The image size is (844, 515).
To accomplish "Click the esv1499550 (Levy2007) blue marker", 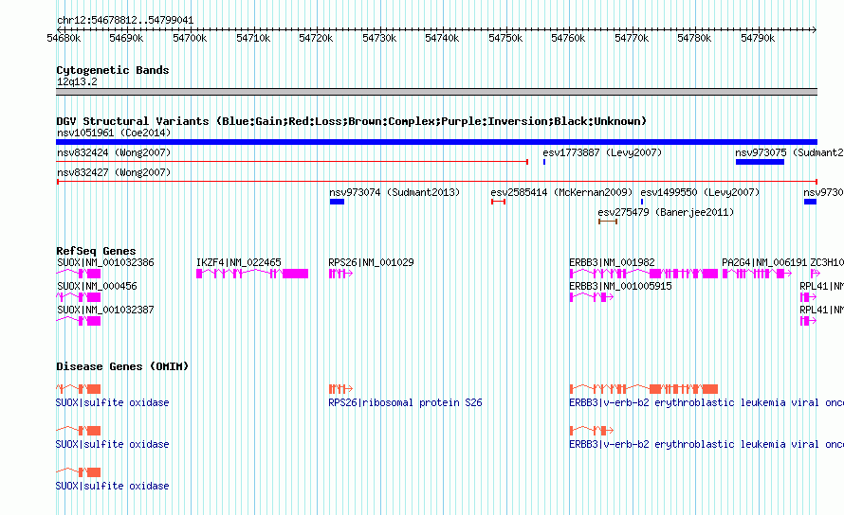I will coord(642,202).
